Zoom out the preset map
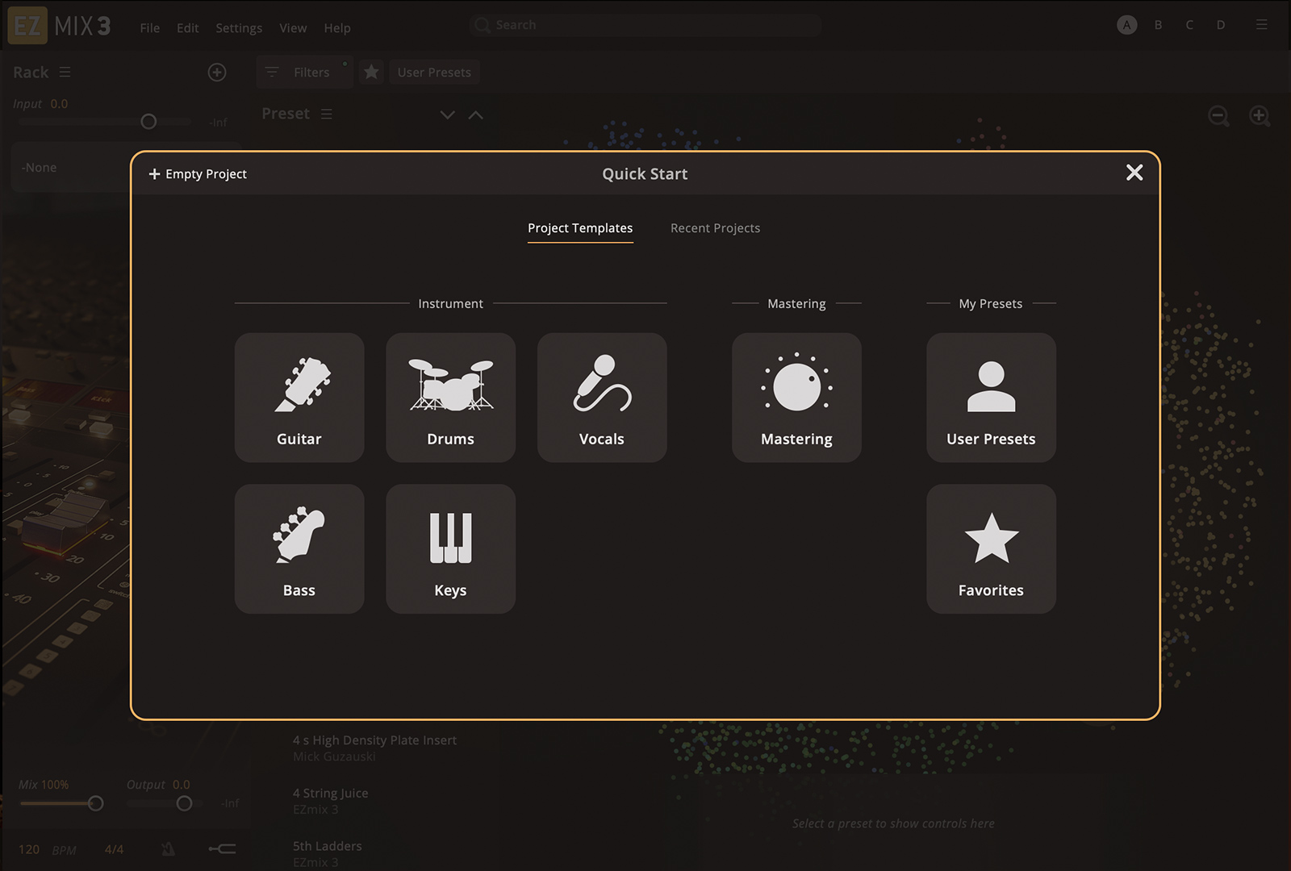This screenshot has height=871, width=1291. click(x=1218, y=116)
